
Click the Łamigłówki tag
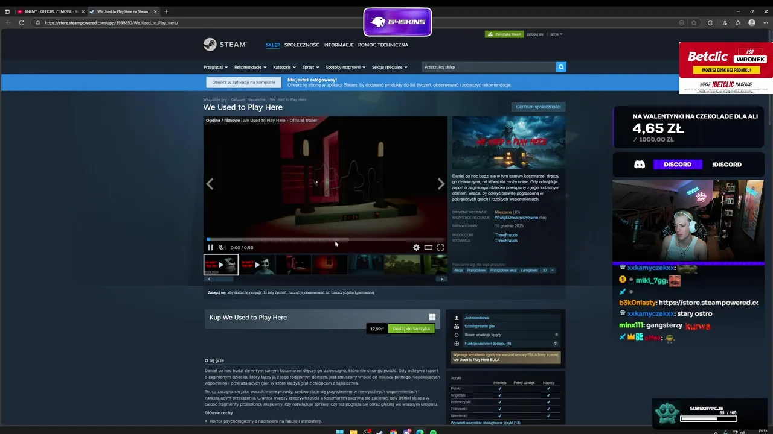(529, 270)
